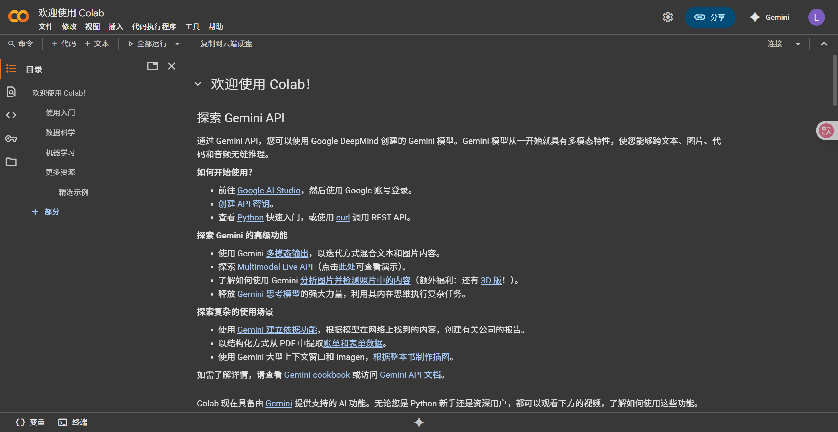This screenshot has width=838, height=432.
Task: Open the 3D 版 link
Action: pyautogui.click(x=491, y=280)
